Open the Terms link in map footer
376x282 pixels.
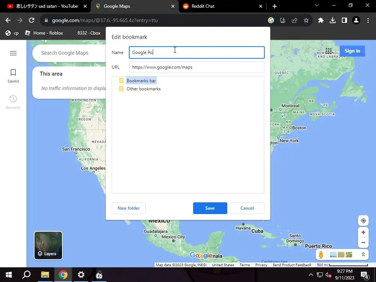pos(245,265)
